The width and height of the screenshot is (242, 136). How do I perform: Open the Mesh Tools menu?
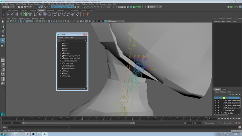60,4
